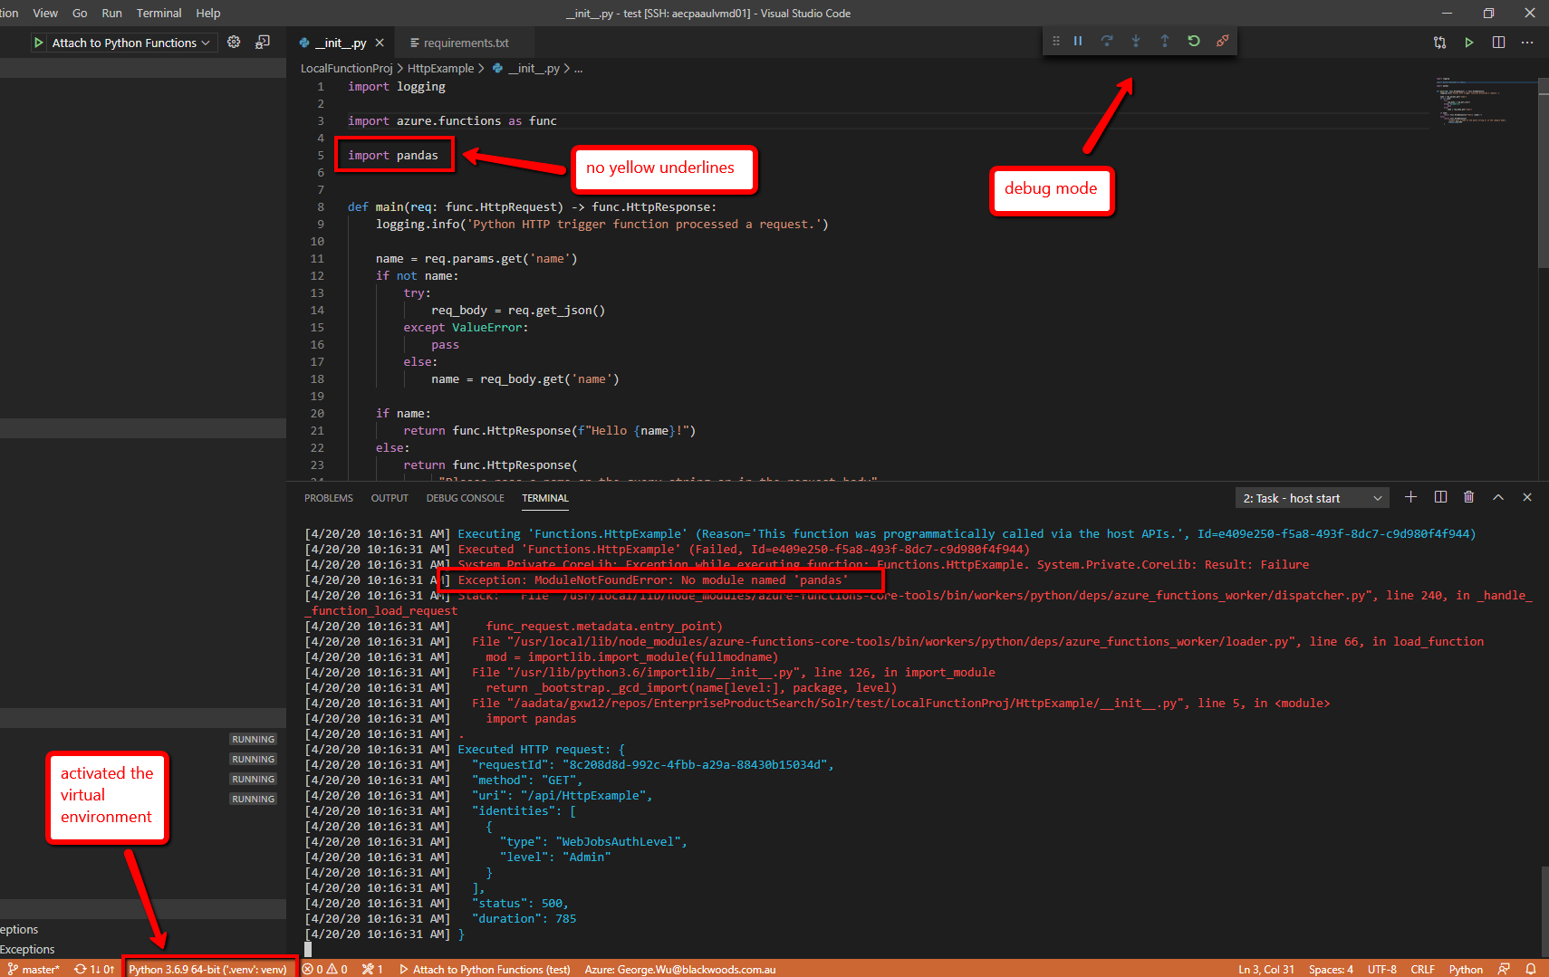Open errors and warnings count in status bar
This screenshot has width=1549, height=977.
click(325, 969)
